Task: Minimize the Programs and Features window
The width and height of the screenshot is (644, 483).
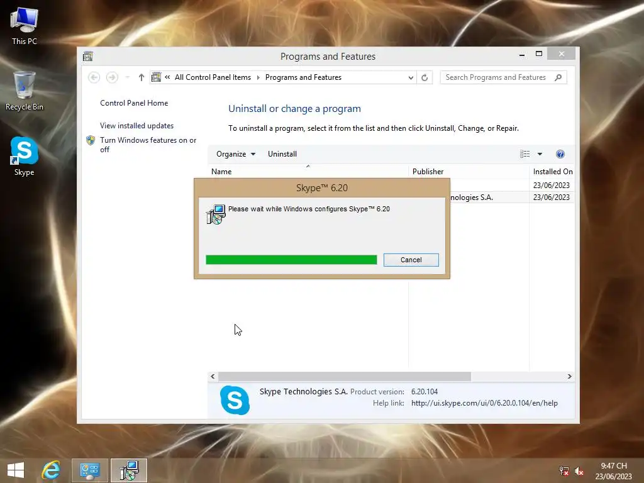Action: coord(522,54)
